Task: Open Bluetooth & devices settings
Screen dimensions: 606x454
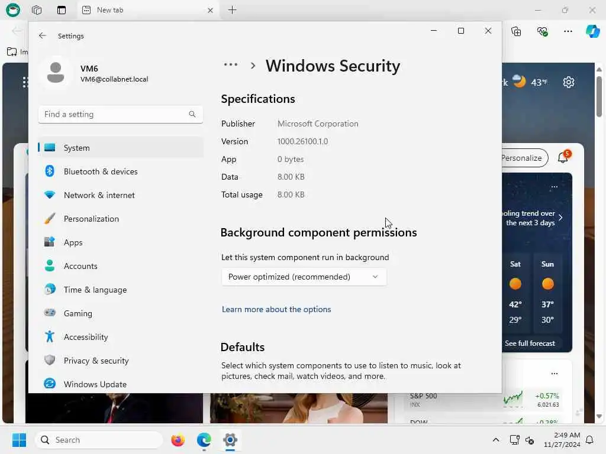Action: click(x=121, y=171)
